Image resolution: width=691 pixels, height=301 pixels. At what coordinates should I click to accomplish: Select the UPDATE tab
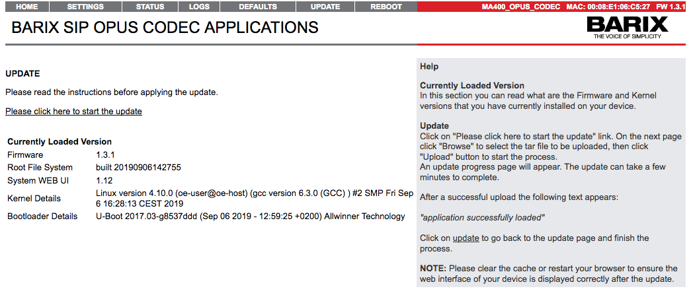pyautogui.click(x=325, y=7)
